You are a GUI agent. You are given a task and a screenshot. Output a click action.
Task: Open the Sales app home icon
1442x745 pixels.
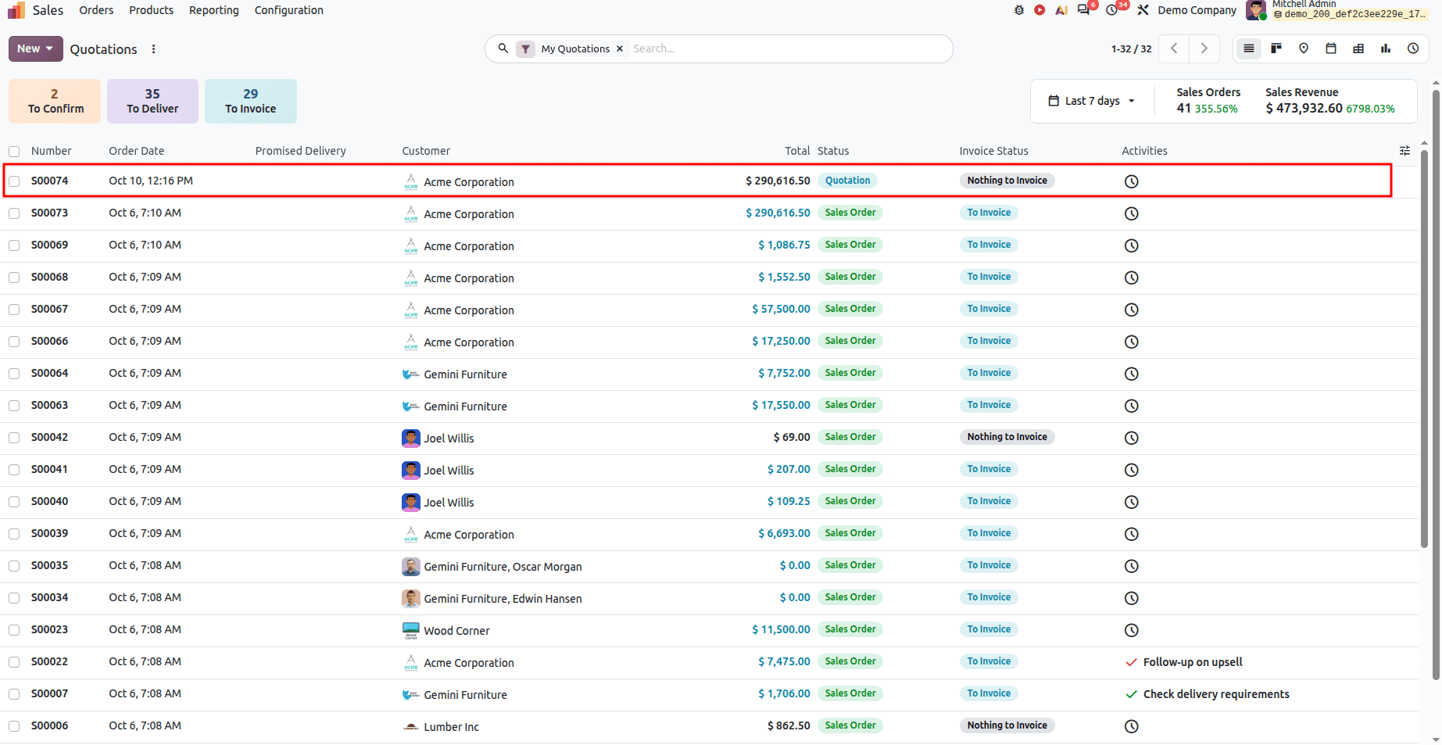click(x=16, y=10)
